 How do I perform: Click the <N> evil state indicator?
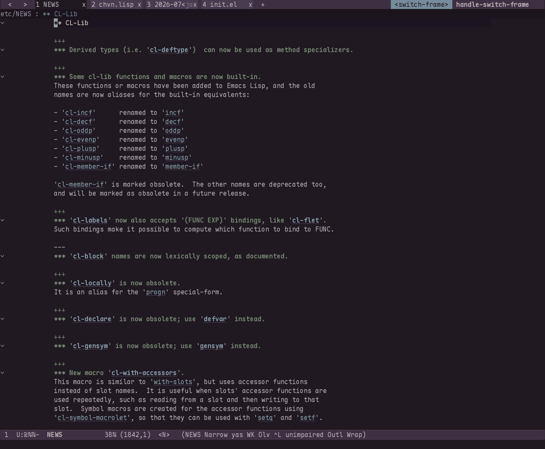tap(164, 434)
